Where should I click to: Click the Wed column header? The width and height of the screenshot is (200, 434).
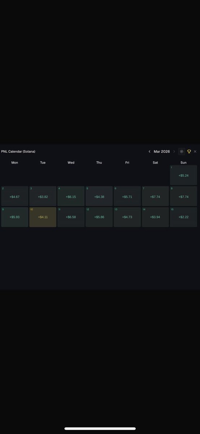(x=71, y=163)
